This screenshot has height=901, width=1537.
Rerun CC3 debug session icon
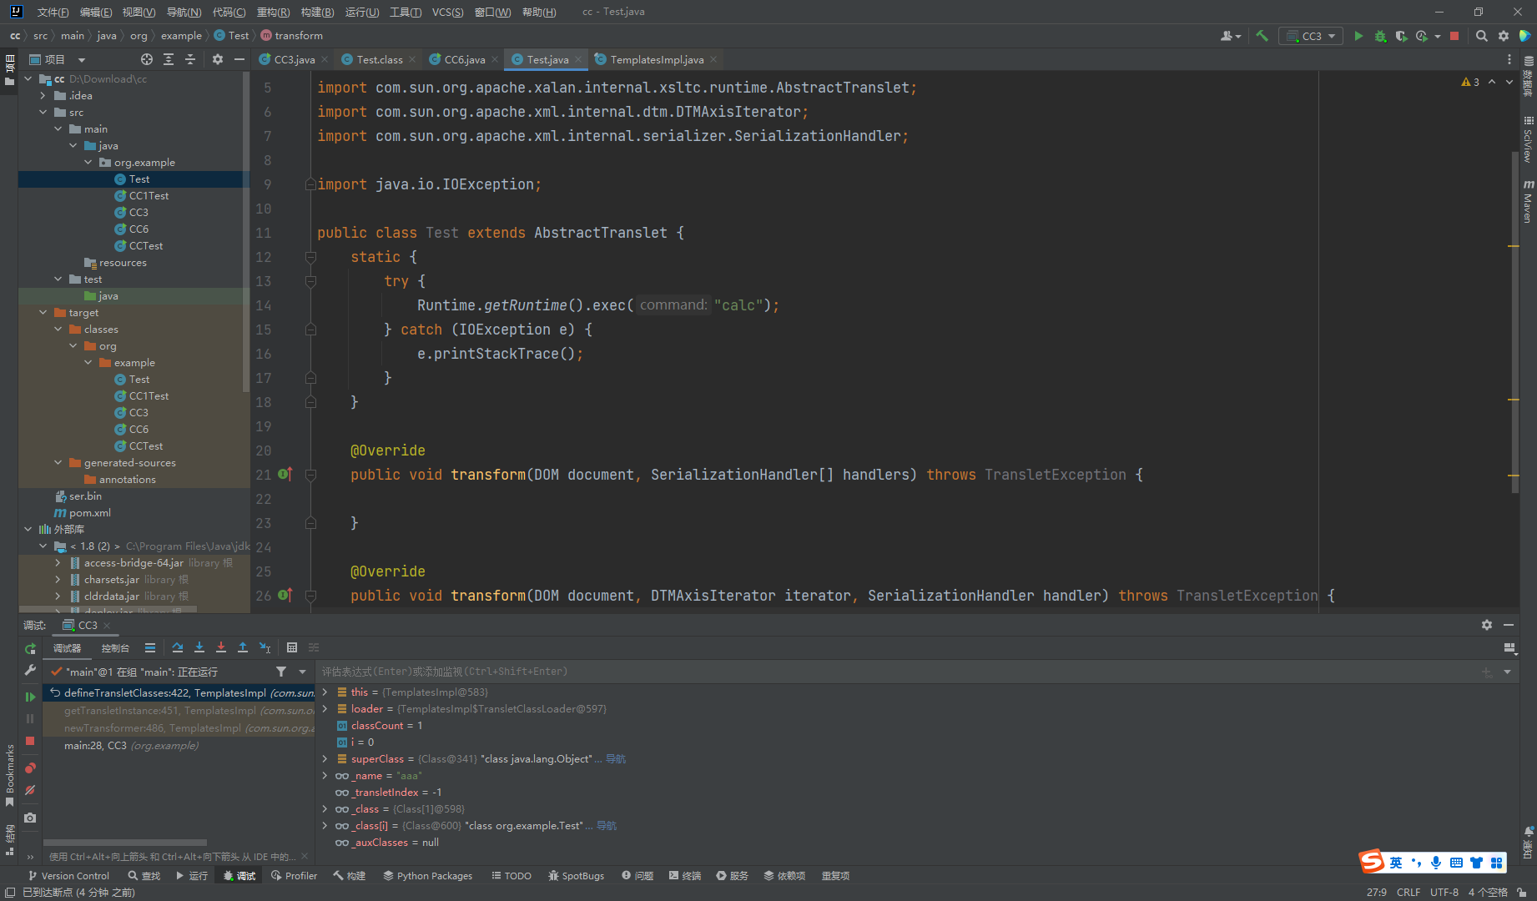(x=30, y=648)
